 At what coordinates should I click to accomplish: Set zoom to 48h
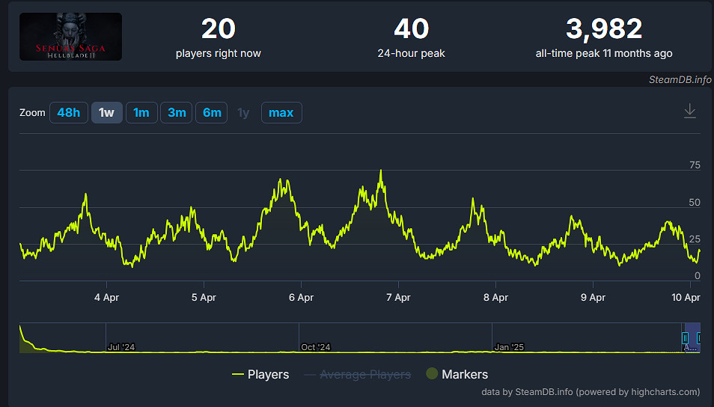68,113
